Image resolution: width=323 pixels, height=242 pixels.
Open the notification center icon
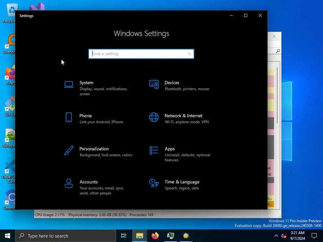click(314, 236)
